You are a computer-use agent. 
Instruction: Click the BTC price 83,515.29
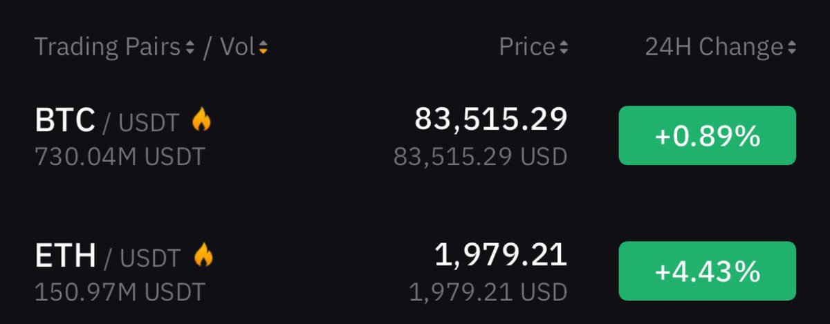[491, 119]
